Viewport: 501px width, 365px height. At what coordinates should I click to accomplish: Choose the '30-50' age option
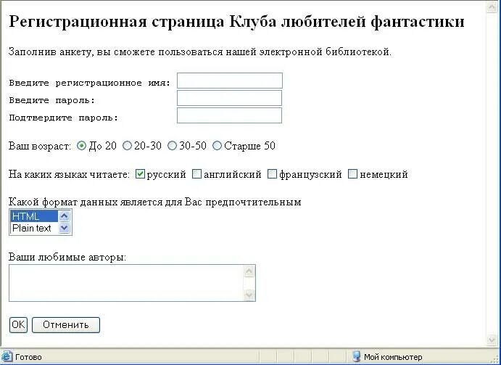pos(173,146)
